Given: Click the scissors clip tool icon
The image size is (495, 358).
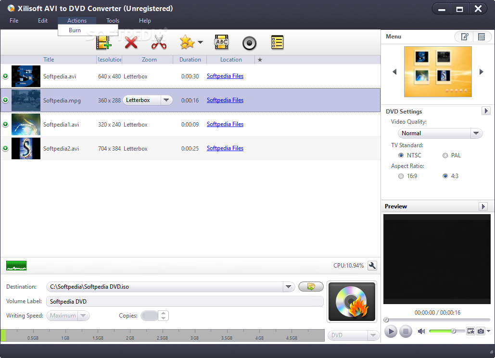Looking at the screenshot, I should point(159,42).
